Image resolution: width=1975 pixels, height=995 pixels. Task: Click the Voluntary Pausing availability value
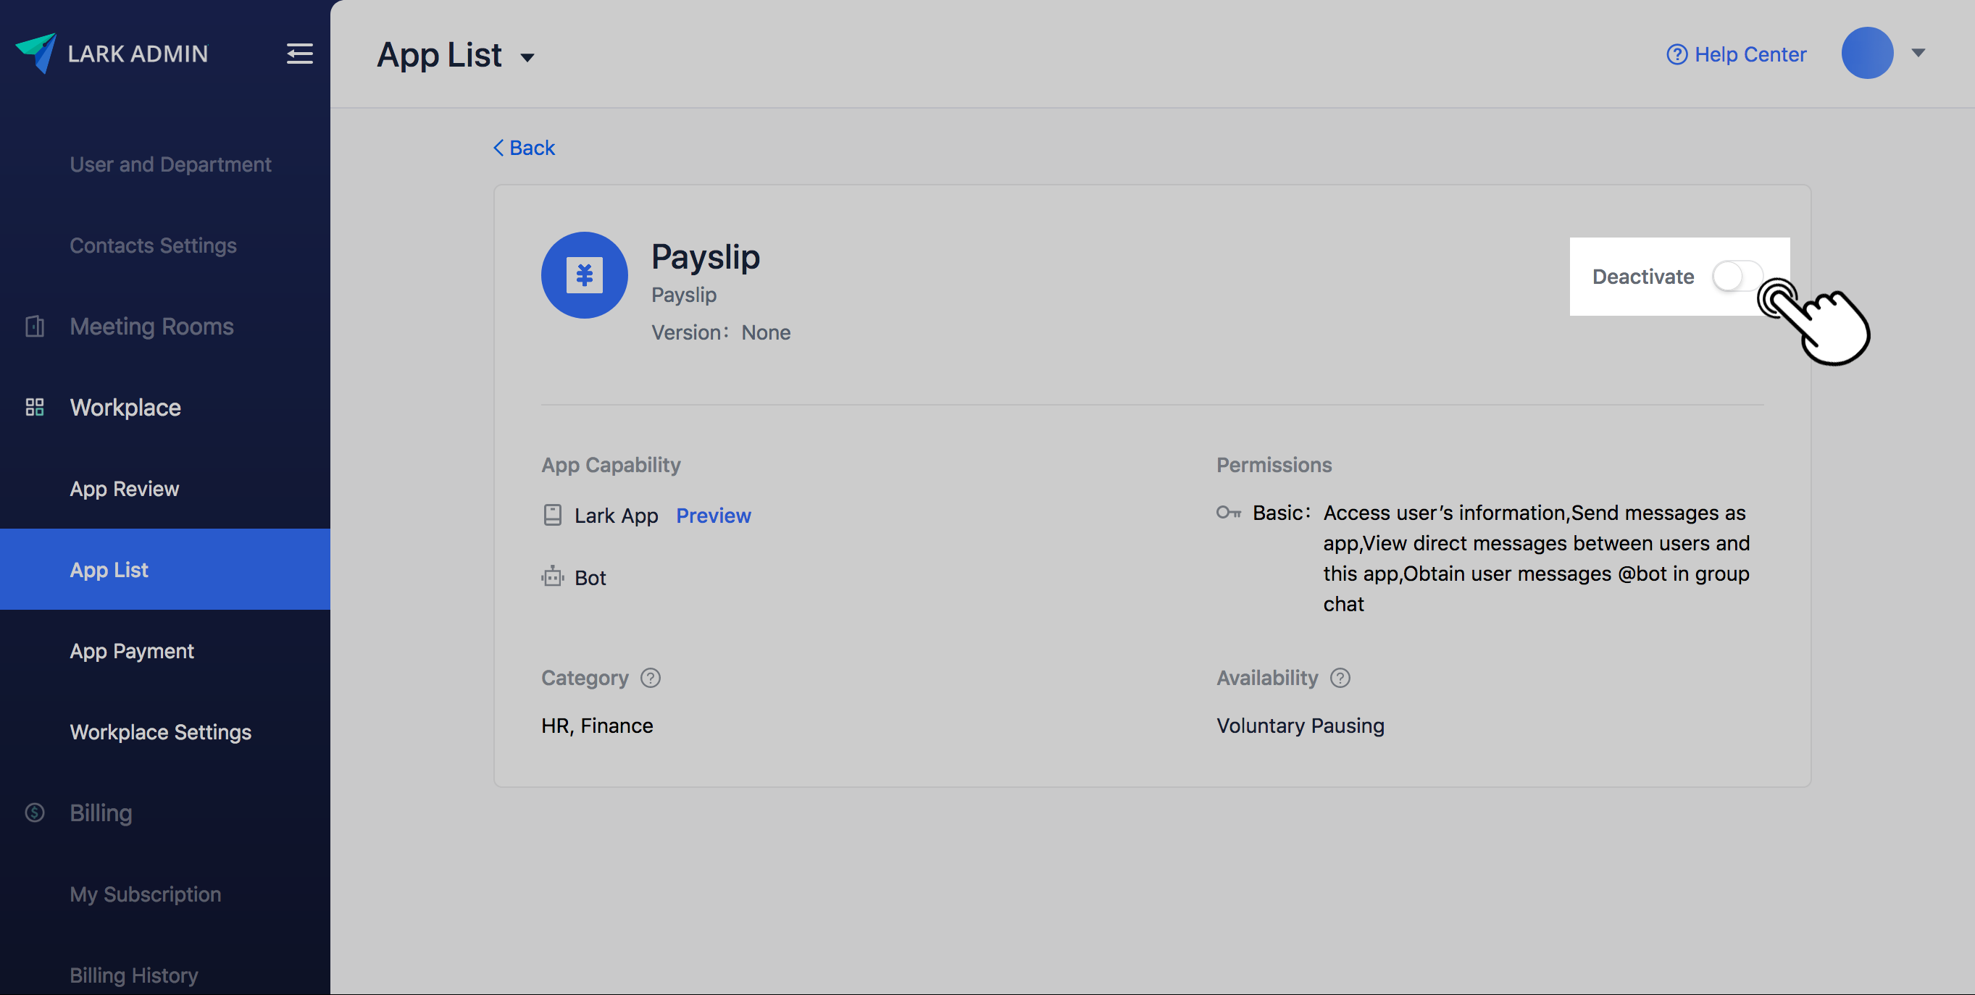pyautogui.click(x=1300, y=725)
